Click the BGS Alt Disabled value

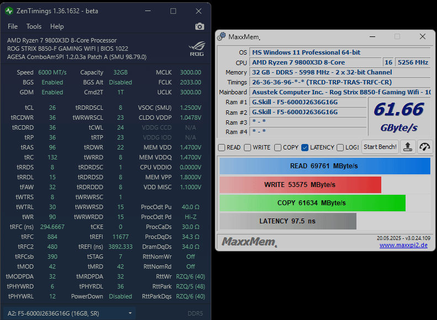pos(120,83)
